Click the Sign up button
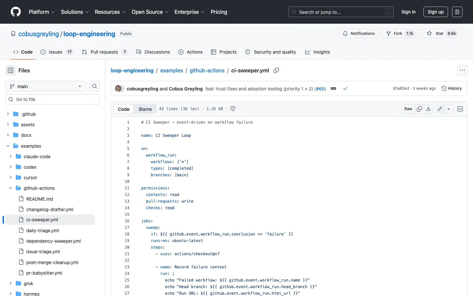The width and height of the screenshot is (473, 296). click(436, 12)
